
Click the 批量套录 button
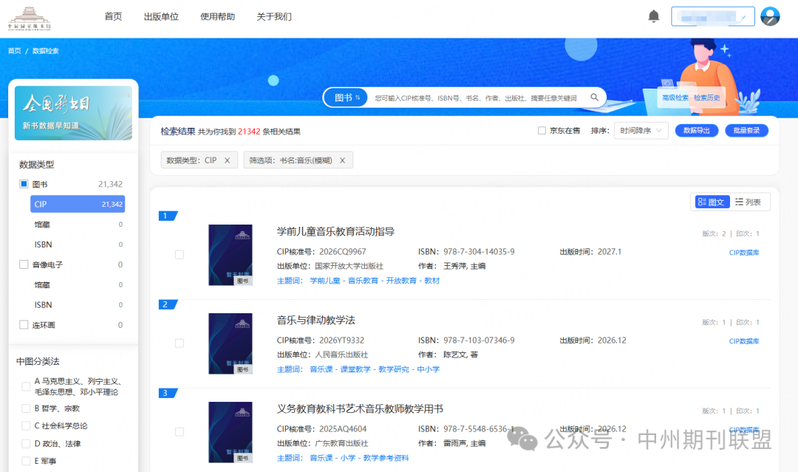click(x=746, y=131)
